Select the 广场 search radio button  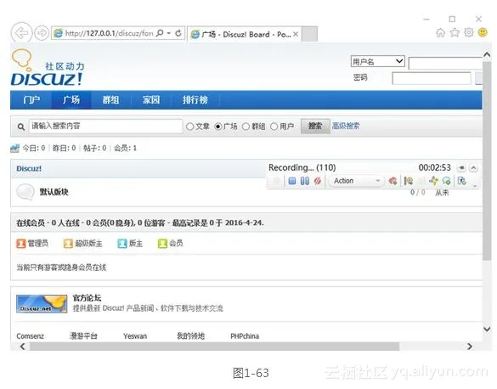point(218,127)
